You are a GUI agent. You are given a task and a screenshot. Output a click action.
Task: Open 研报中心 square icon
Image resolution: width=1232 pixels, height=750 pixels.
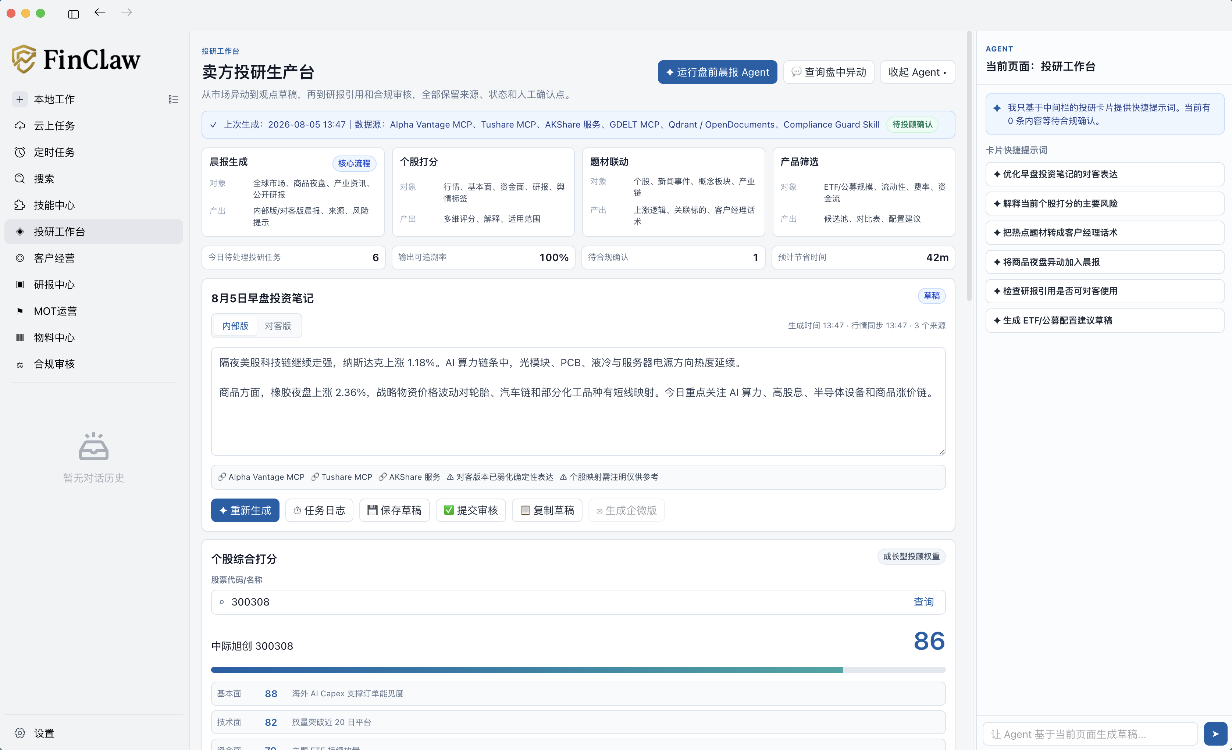point(19,285)
